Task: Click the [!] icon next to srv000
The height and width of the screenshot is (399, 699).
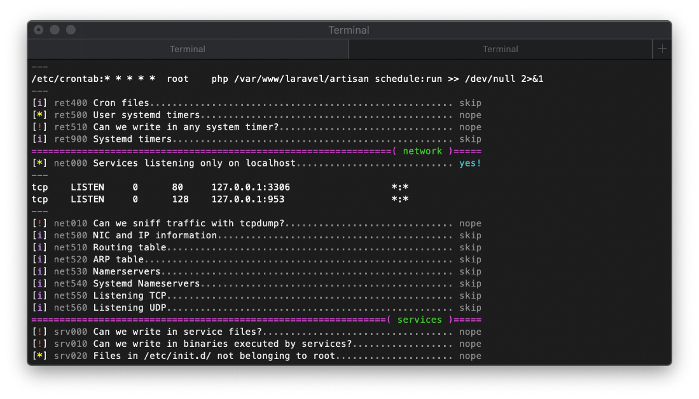Action: pos(39,331)
